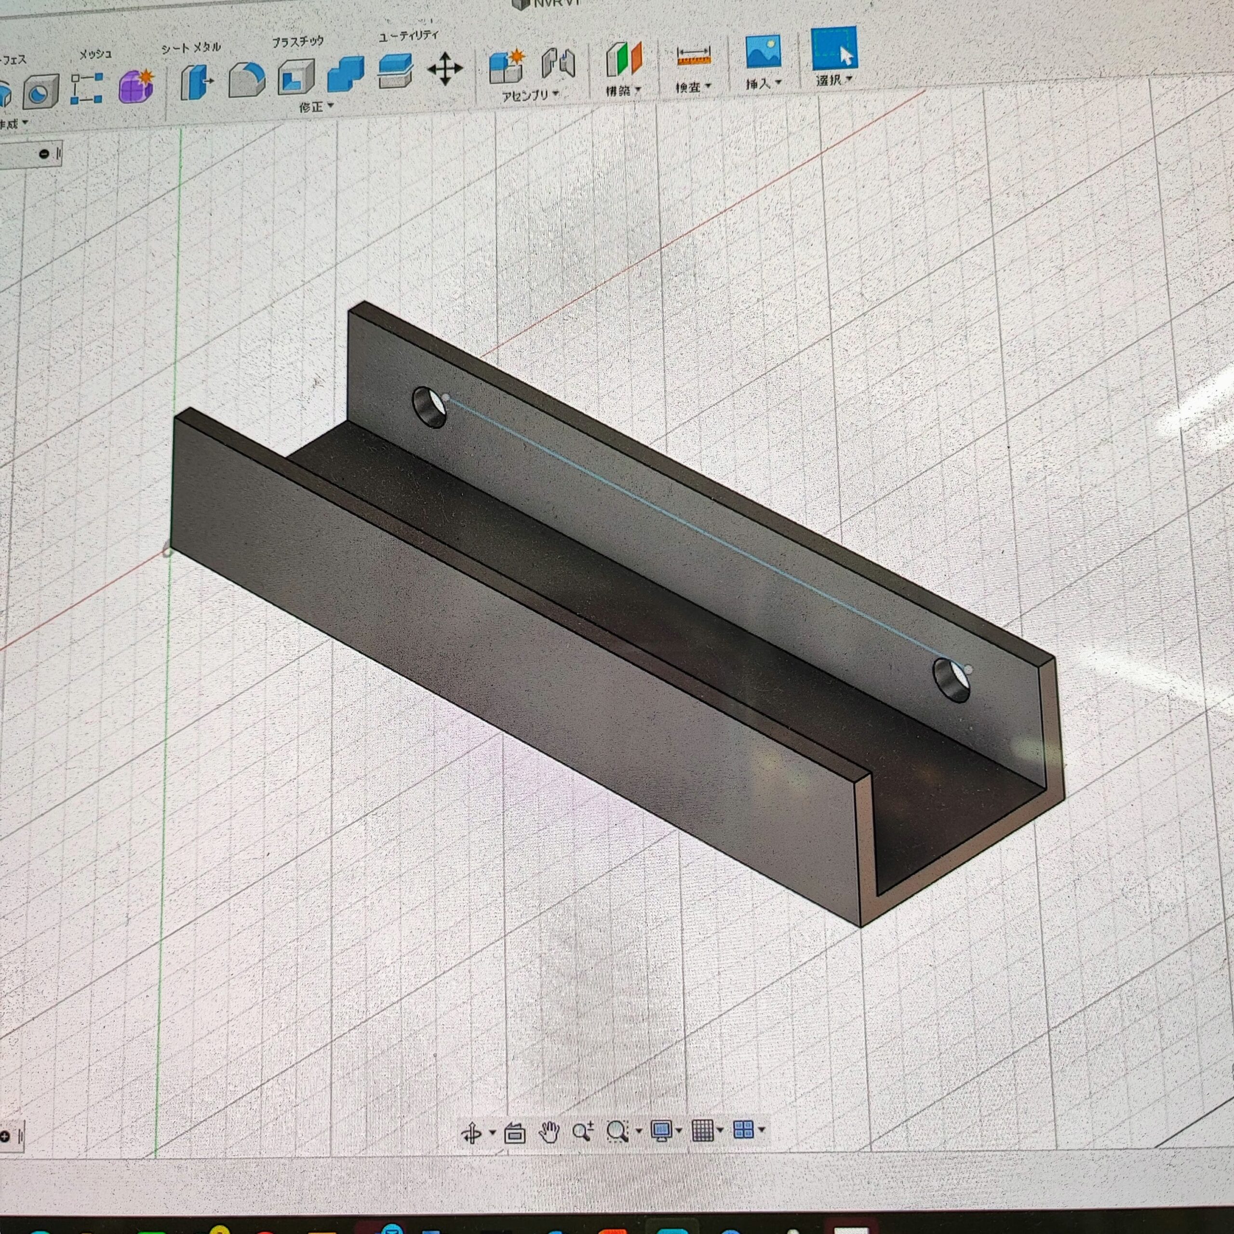Expand the Viewports dropdown arrow

pos(761,1129)
